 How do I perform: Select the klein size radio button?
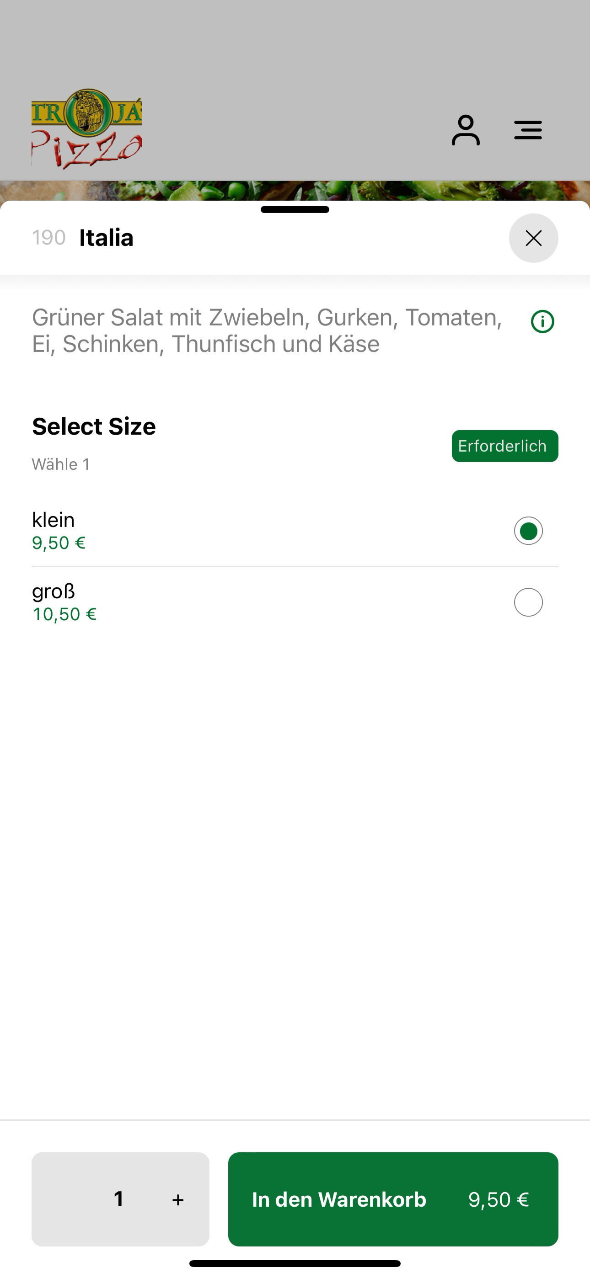[x=528, y=531]
